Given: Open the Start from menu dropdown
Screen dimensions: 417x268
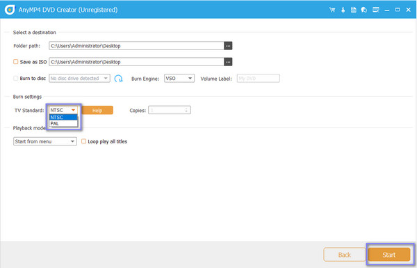Looking at the screenshot, I should (45, 141).
